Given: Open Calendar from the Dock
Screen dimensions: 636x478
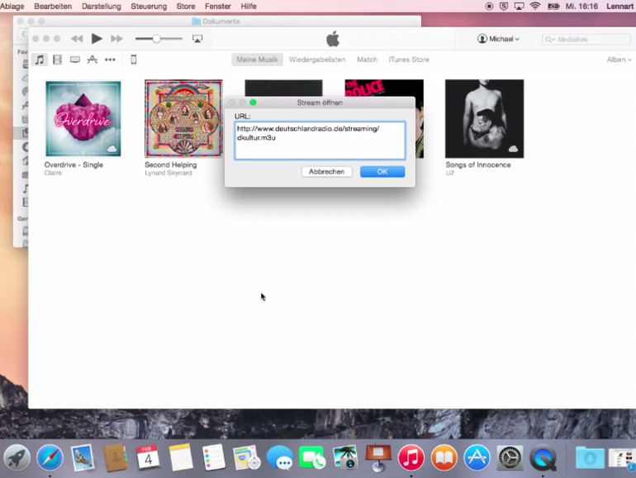Looking at the screenshot, I should coord(148,457).
